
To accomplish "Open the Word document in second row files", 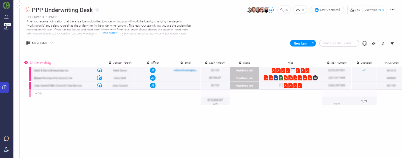I will 276,78.
